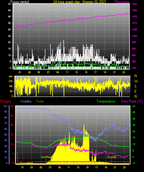Select the green 'Temperatura' legend label
The width and height of the screenshot is (144, 172).
tap(106, 101)
